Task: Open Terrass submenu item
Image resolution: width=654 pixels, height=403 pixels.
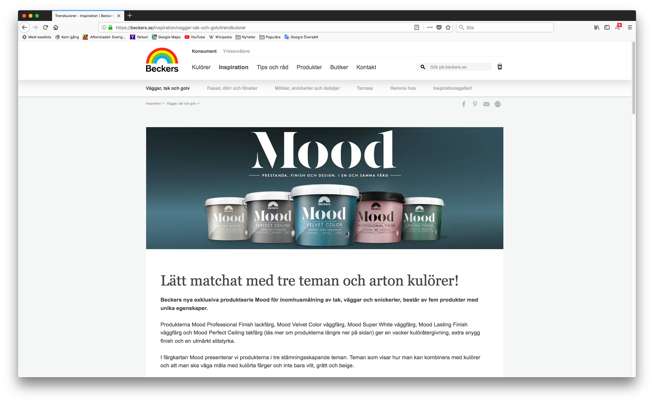Action: coord(365,88)
